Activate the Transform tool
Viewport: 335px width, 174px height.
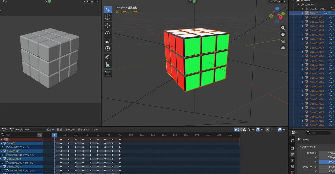pyautogui.click(x=107, y=49)
